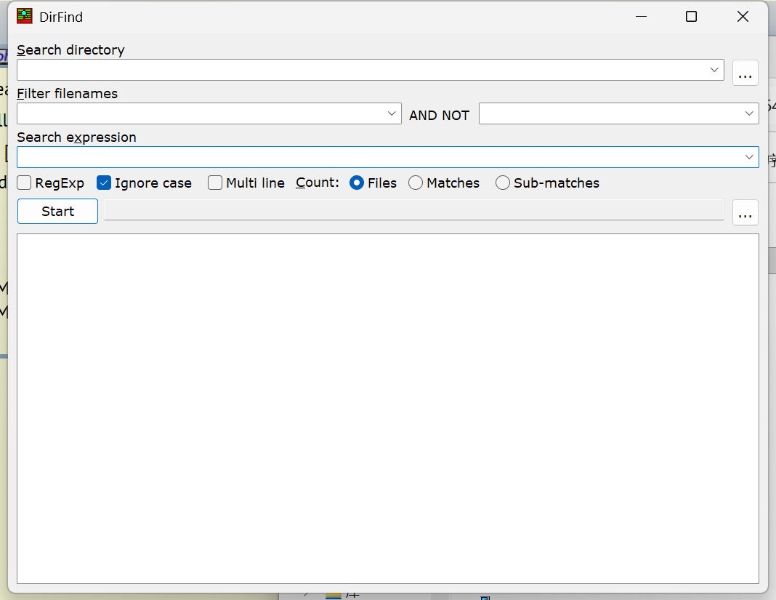The width and height of the screenshot is (776, 600).
Task: Click the Start button to begin searching
Action: point(57,211)
